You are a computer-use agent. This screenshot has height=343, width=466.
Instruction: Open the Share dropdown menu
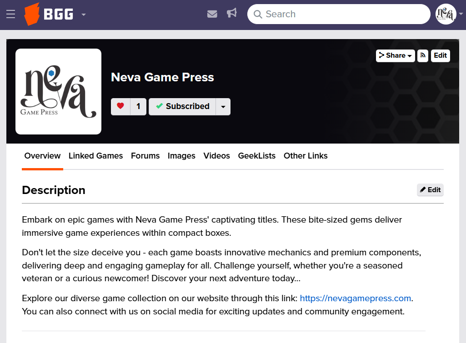[x=395, y=55]
